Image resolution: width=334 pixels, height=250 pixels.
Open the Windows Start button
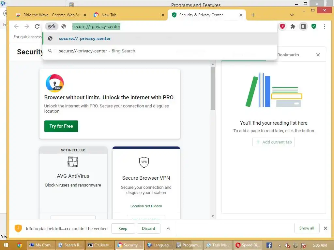[6, 245]
